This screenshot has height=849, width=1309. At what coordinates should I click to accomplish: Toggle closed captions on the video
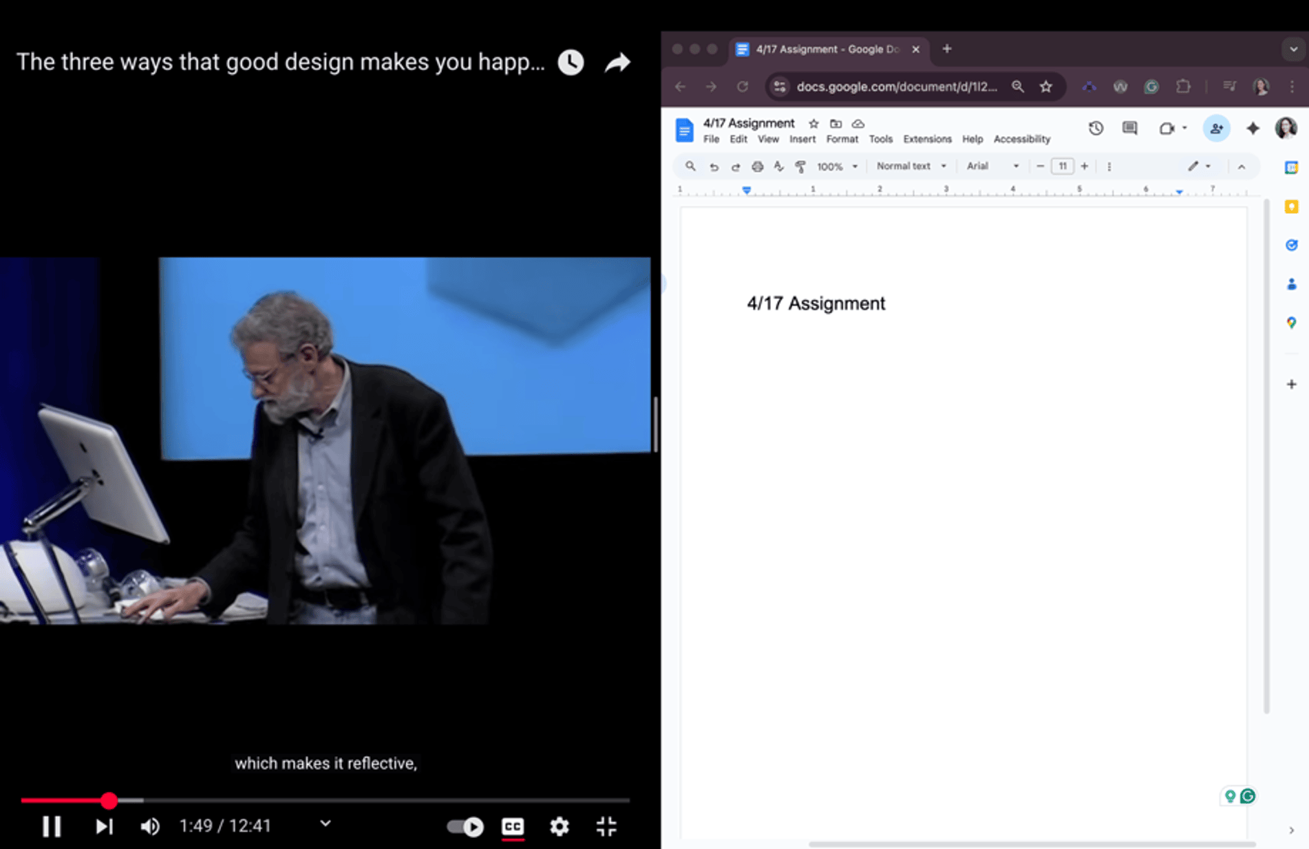tap(513, 826)
